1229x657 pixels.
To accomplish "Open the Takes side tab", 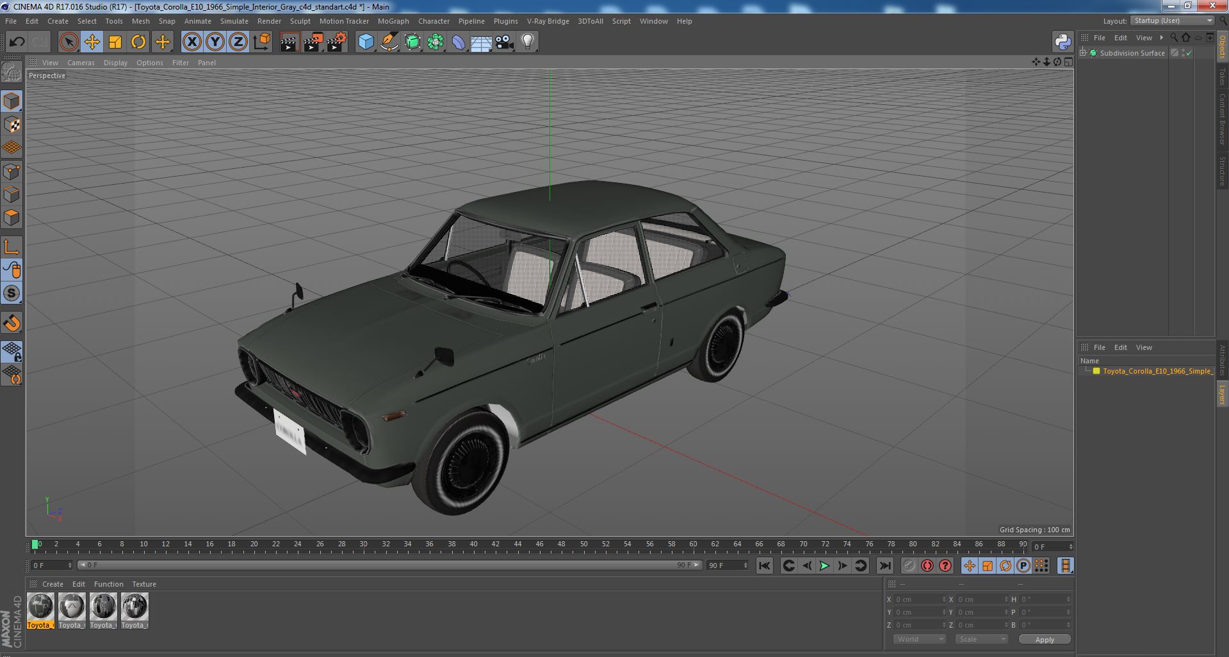I will pos(1222,77).
